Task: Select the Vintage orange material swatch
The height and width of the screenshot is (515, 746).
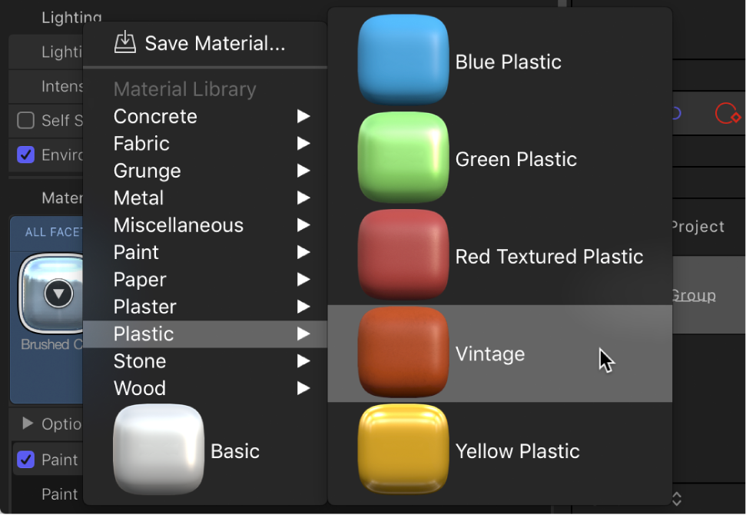Action: coord(403,352)
